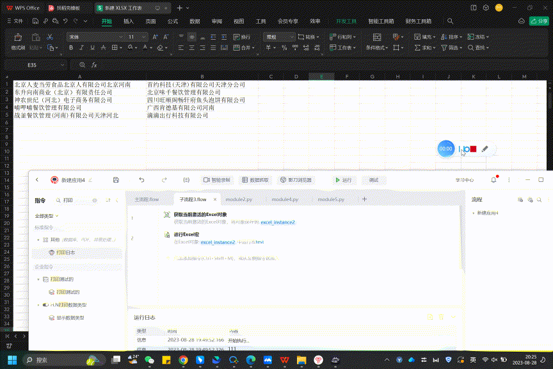Click the undo arrow in RPA editor
This screenshot has height=369, width=553.
tap(141, 180)
